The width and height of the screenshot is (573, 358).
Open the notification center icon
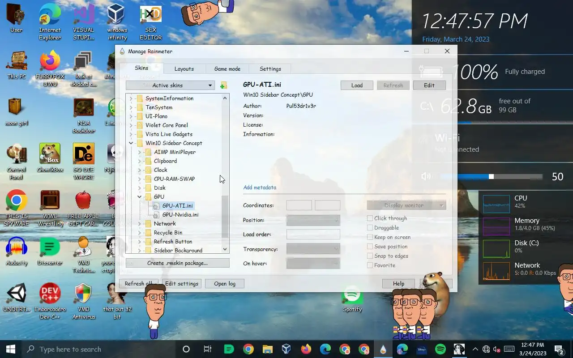click(559, 349)
